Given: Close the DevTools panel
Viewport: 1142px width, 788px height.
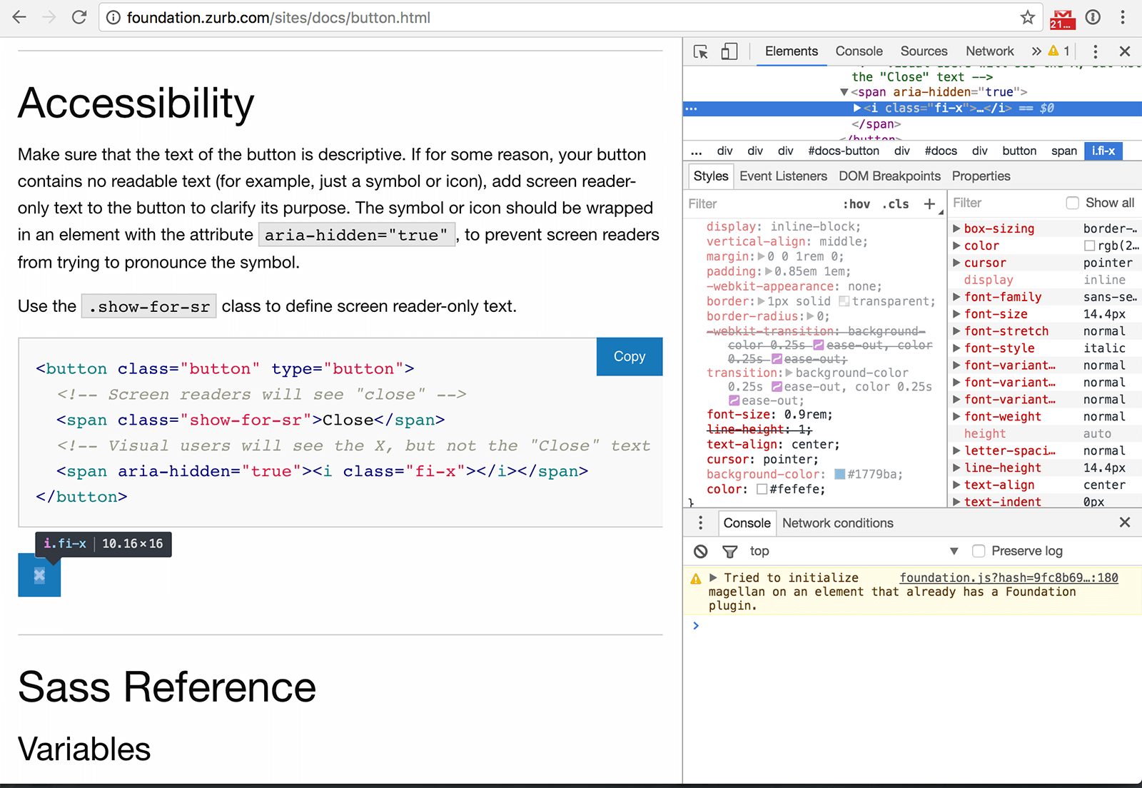Looking at the screenshot, I should (1125, 51).
